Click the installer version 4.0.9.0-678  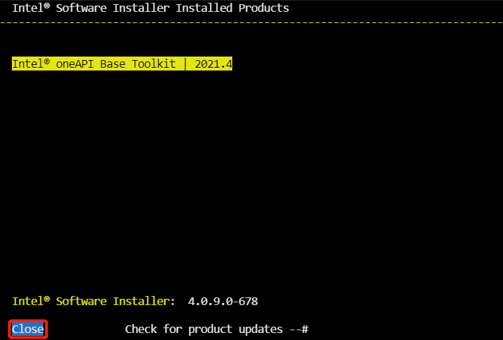pyautogui.click(x=223, y=302)
